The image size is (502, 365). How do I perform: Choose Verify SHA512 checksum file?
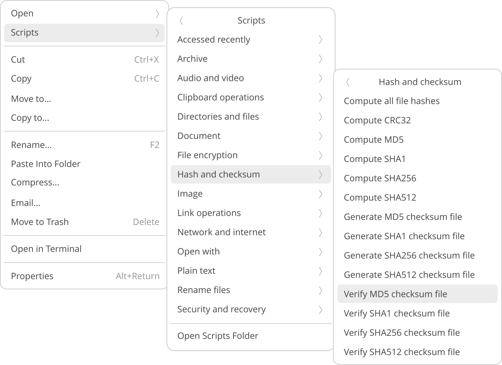point(402,352)
